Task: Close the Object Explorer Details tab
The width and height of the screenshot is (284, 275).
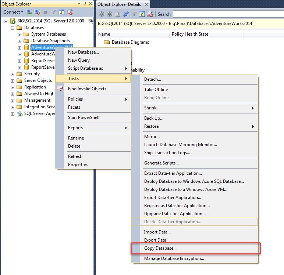Action: coord(146,4)
